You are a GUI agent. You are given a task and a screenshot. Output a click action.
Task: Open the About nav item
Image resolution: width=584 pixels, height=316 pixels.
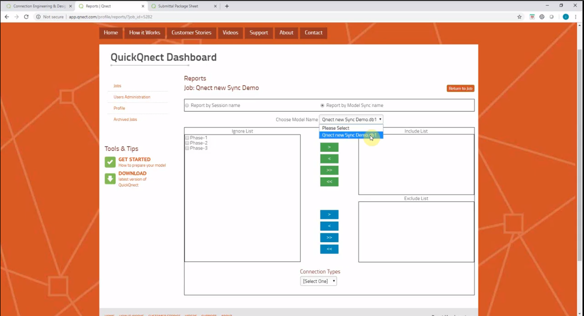(x=286, y=33)
